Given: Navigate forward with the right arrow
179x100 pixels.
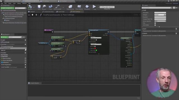Looking at the screenshot, I should [36, 15].
